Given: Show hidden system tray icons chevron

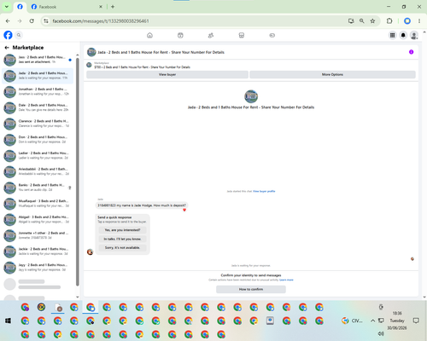Looking at the screenshot, I should point(372,321).
